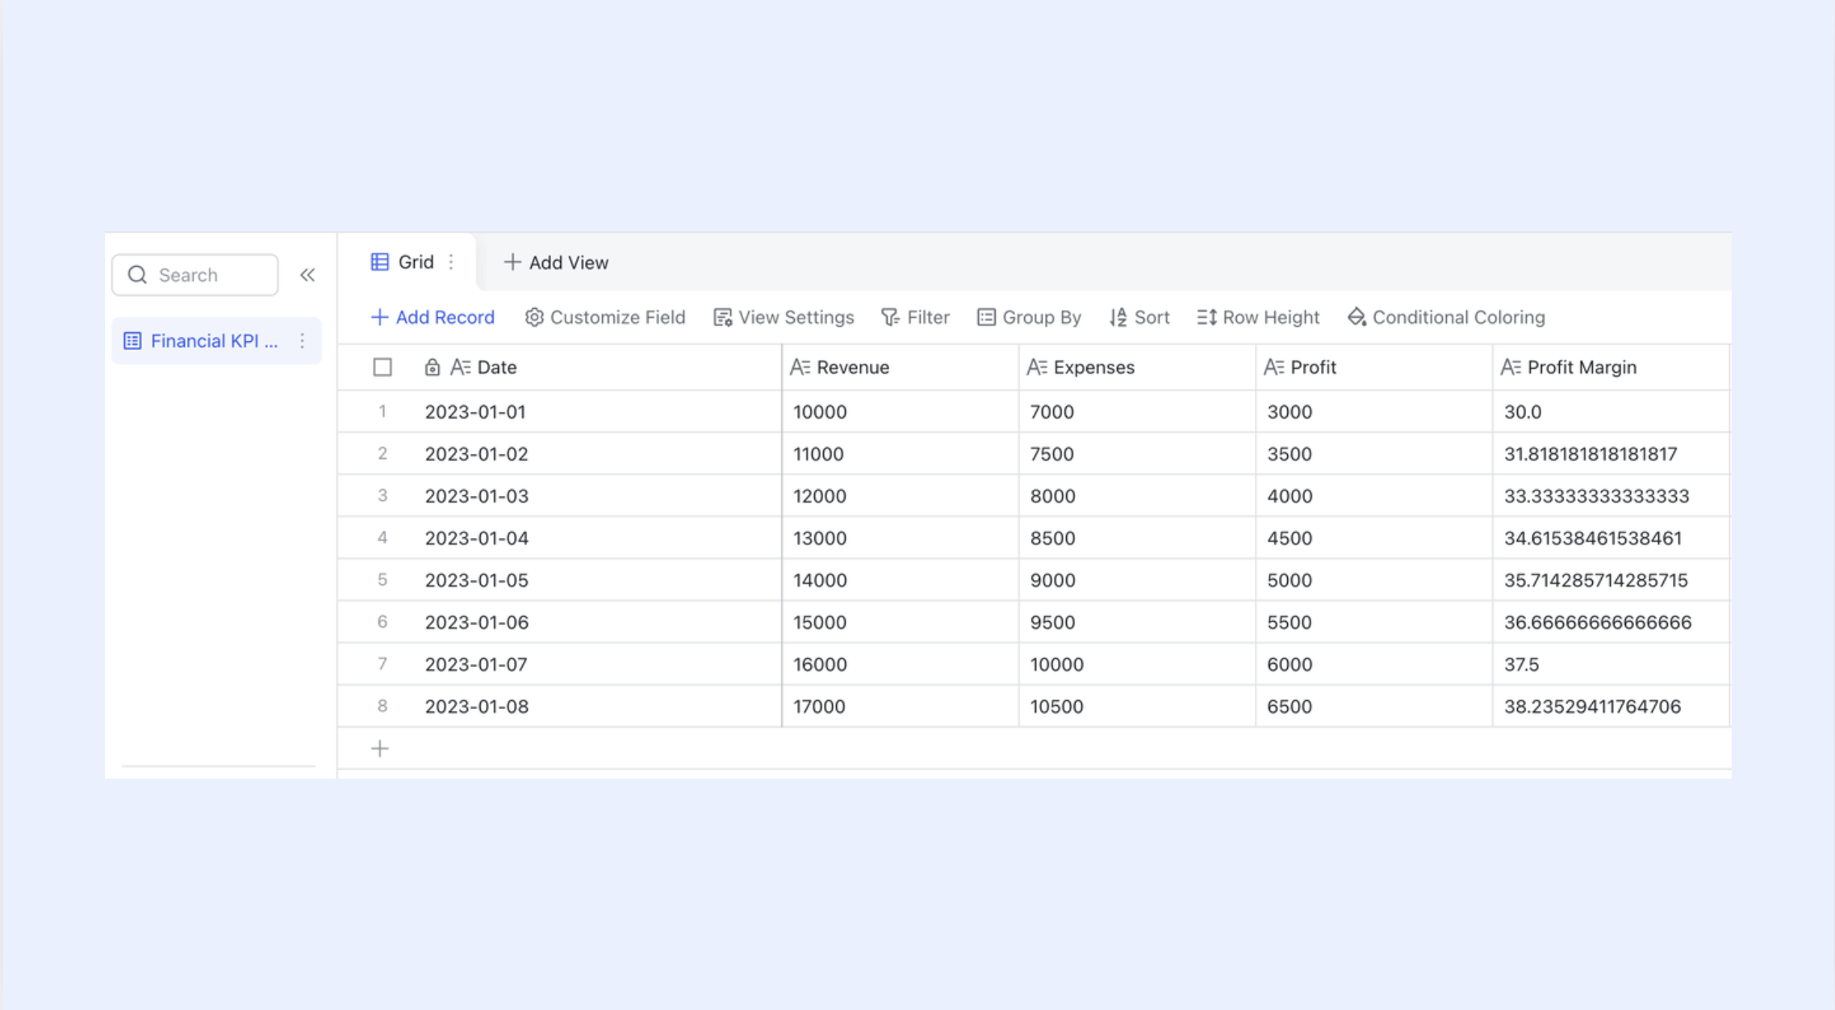Open Sort options
This screenshot has width=1835, height=1010.
(1139, 317)
